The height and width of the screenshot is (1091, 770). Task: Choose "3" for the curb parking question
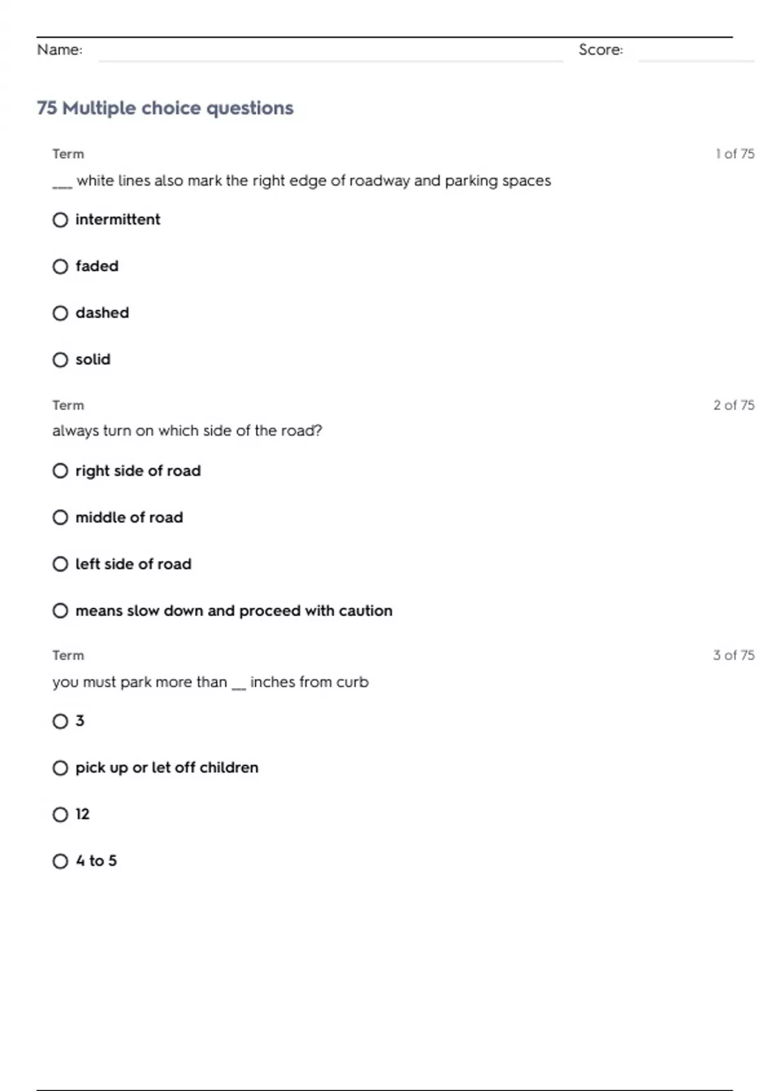(x=60, y=721)
